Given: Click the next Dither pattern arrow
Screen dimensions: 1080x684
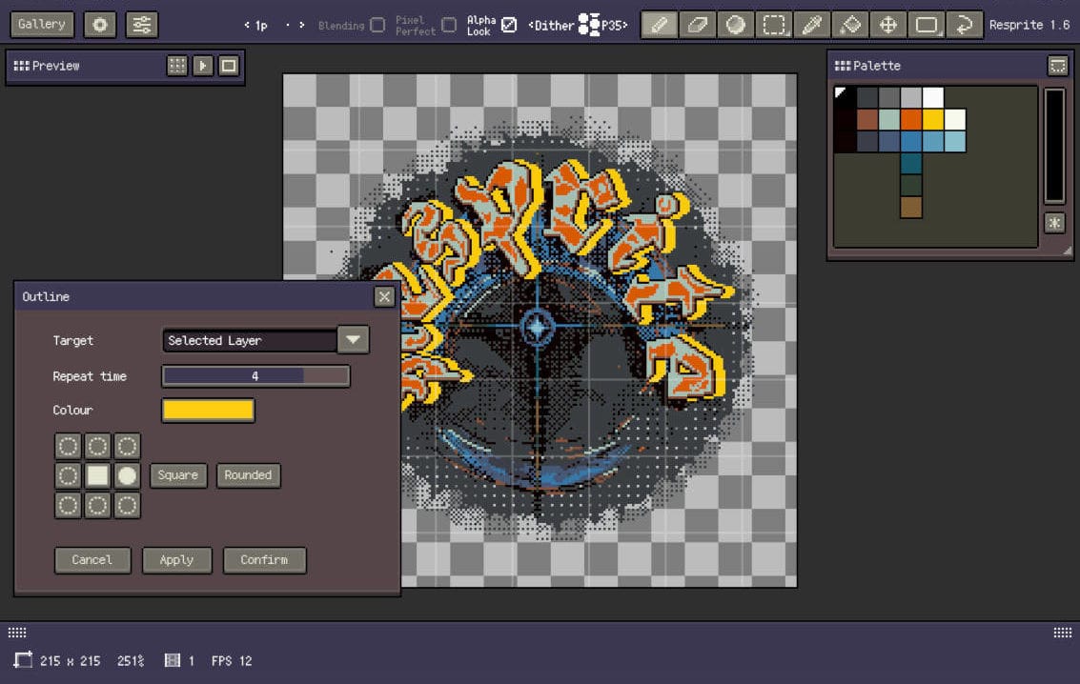Looking at the screenshot, I should tap(625, 26).
